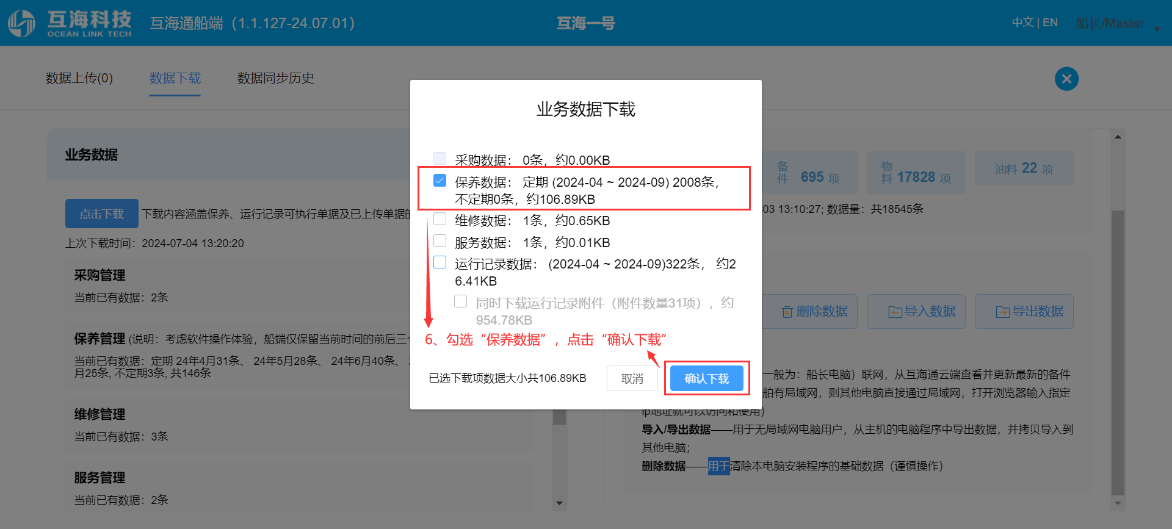Check the 服务数据 checkbox
Image resolution: width=1172 pixels, height=529 pixels.
tap(440, 241)
